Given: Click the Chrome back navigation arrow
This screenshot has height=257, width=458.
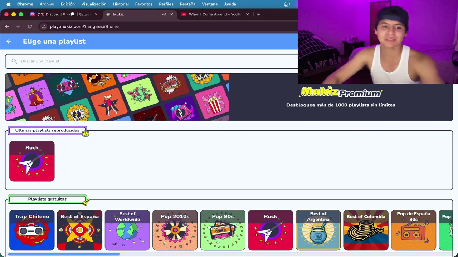Looking at the screenshot, I should pyautogui.click(x=7, y=26).
